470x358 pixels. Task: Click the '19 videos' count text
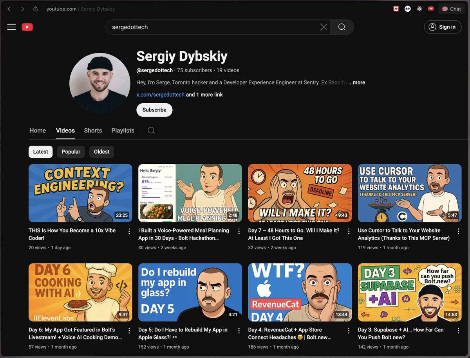click(228, 70)
